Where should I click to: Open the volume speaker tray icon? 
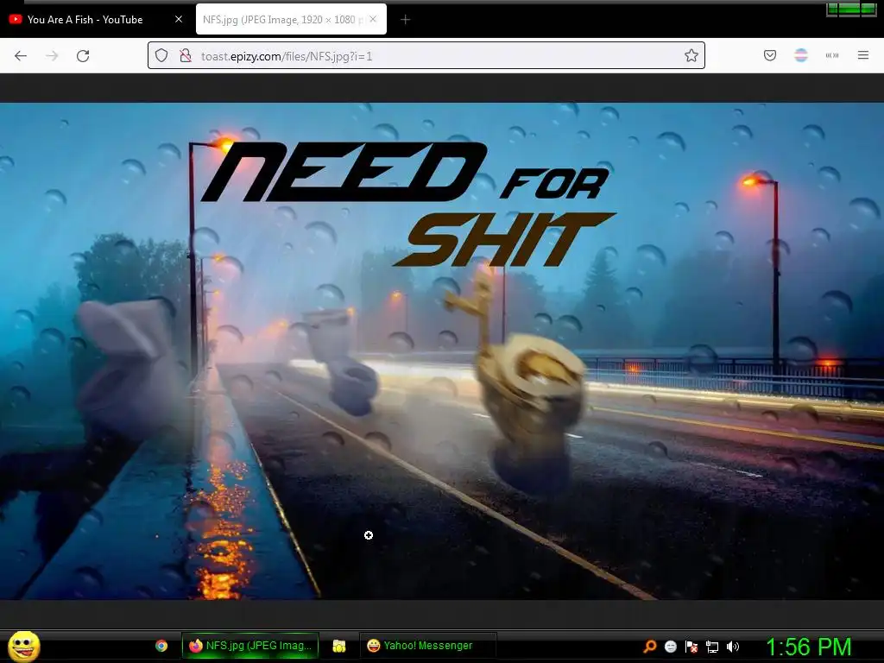[733, 647]
